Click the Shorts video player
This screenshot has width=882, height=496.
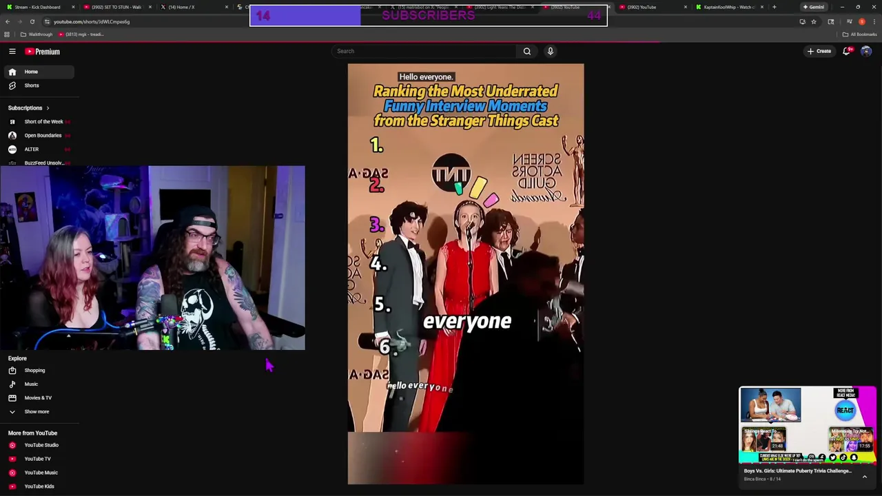click(466, 274)
